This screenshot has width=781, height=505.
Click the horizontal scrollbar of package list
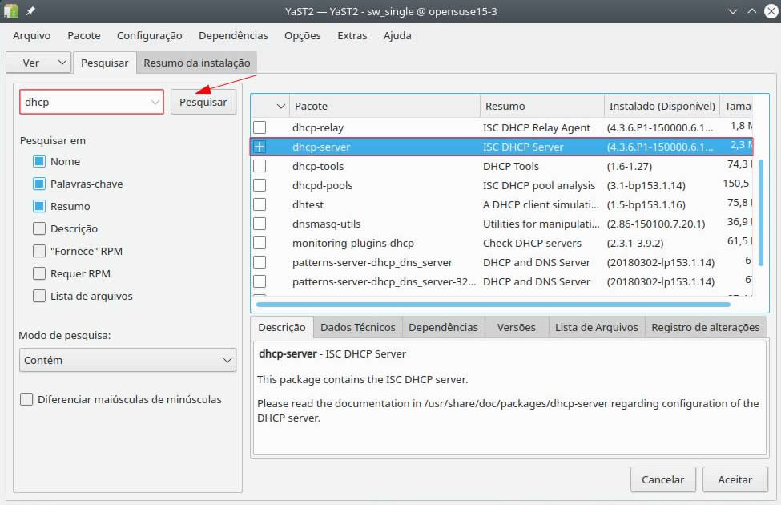[x=493, y=305]
